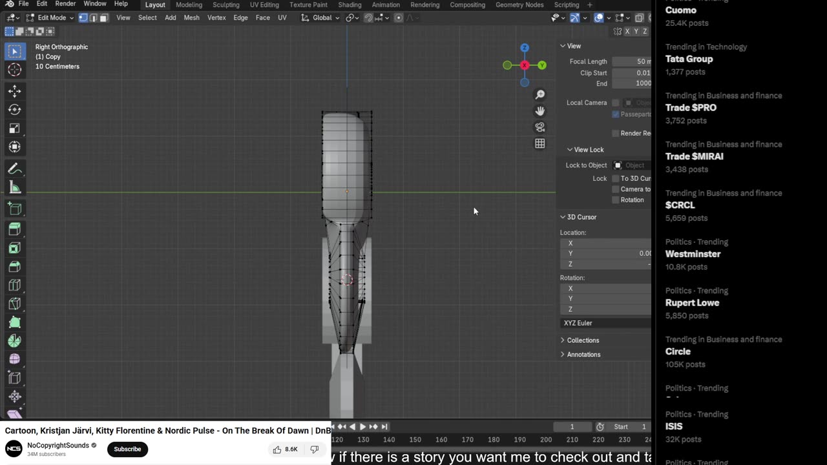
Task: Select the Shrink/Fatten tool
Action: [x=14, y=397]
